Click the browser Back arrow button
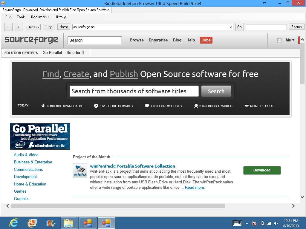Image resolution: width=306 pixels, height=229 pixels. tap(8, 27)
